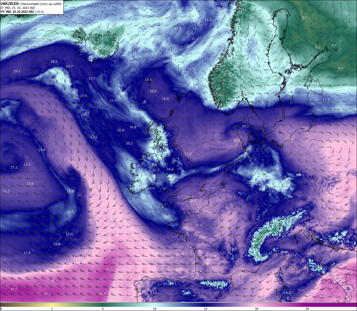Click the map value 15.4

[x=219, y=4]
